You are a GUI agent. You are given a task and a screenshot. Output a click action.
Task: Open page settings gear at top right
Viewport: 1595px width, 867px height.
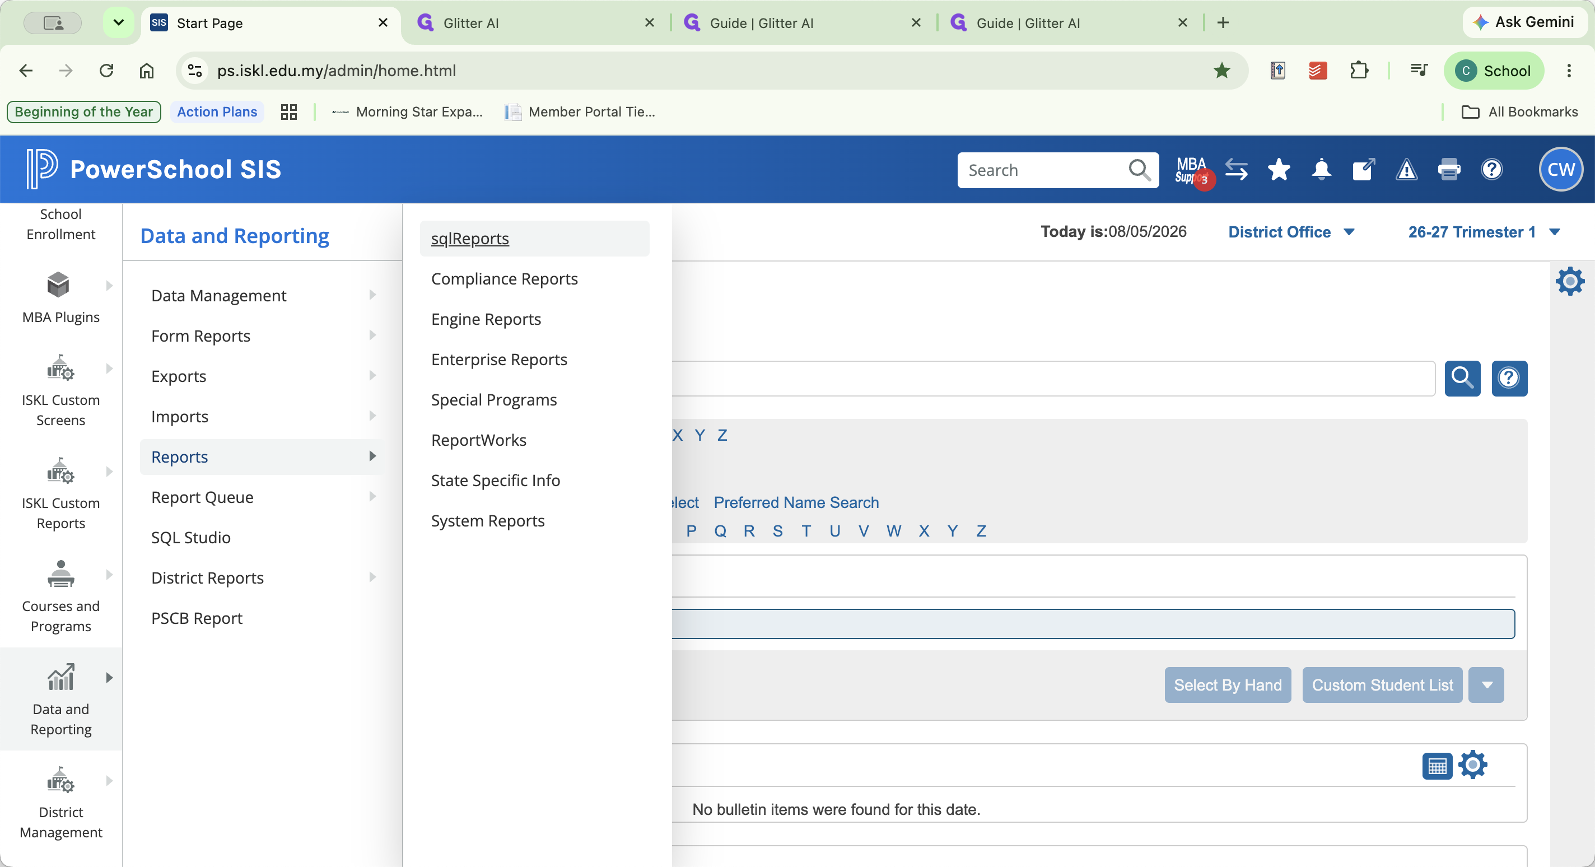pos(1570,282)
